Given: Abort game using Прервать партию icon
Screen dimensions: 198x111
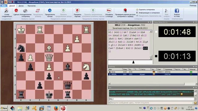Looking at the screenshot, I should [77, 10].
